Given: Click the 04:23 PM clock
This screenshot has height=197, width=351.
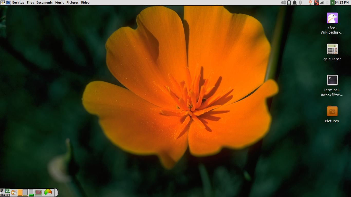Looking at the screenshot, I should (x=342, y=3).
